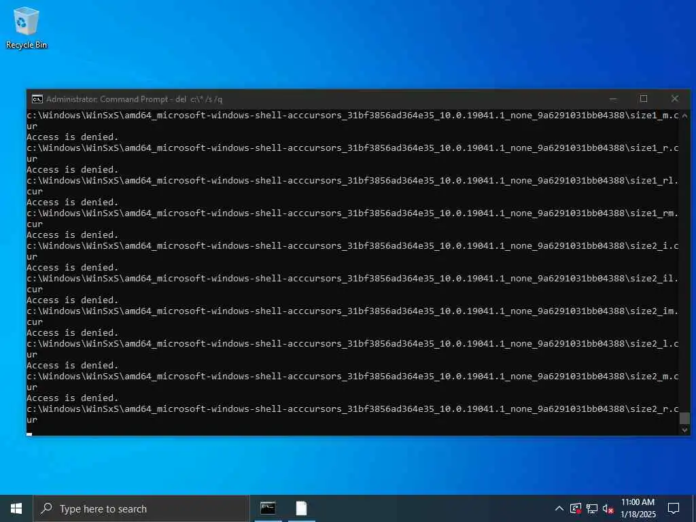Open the Action Center notifications icon
This screenshot has height=522, width=696.
(x=674, y=508)
